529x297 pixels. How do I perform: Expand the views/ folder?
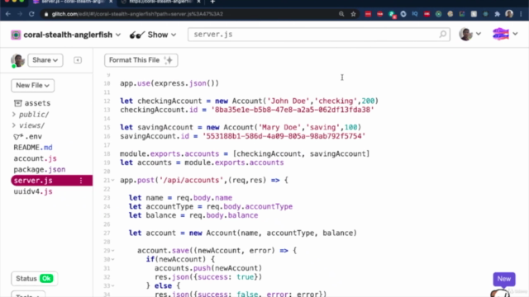point(29,125)
